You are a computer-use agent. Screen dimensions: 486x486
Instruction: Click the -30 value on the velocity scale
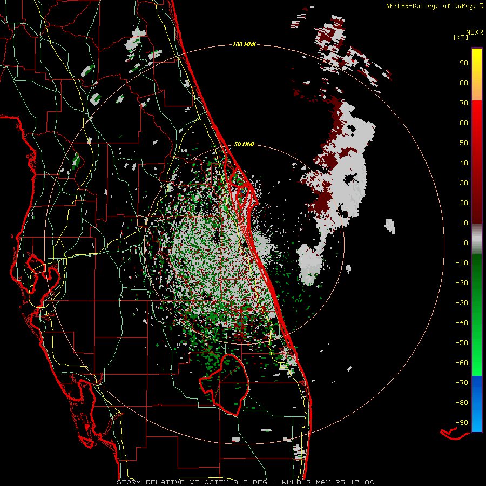click(462, 303)
